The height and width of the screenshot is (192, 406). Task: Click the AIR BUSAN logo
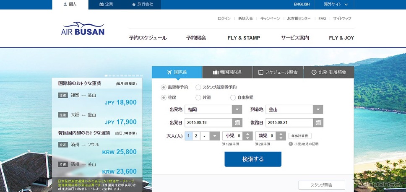83,29
